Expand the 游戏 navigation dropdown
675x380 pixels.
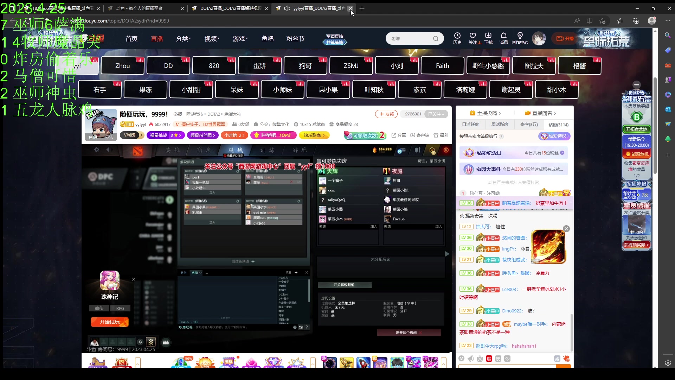[x=240, y=39]
